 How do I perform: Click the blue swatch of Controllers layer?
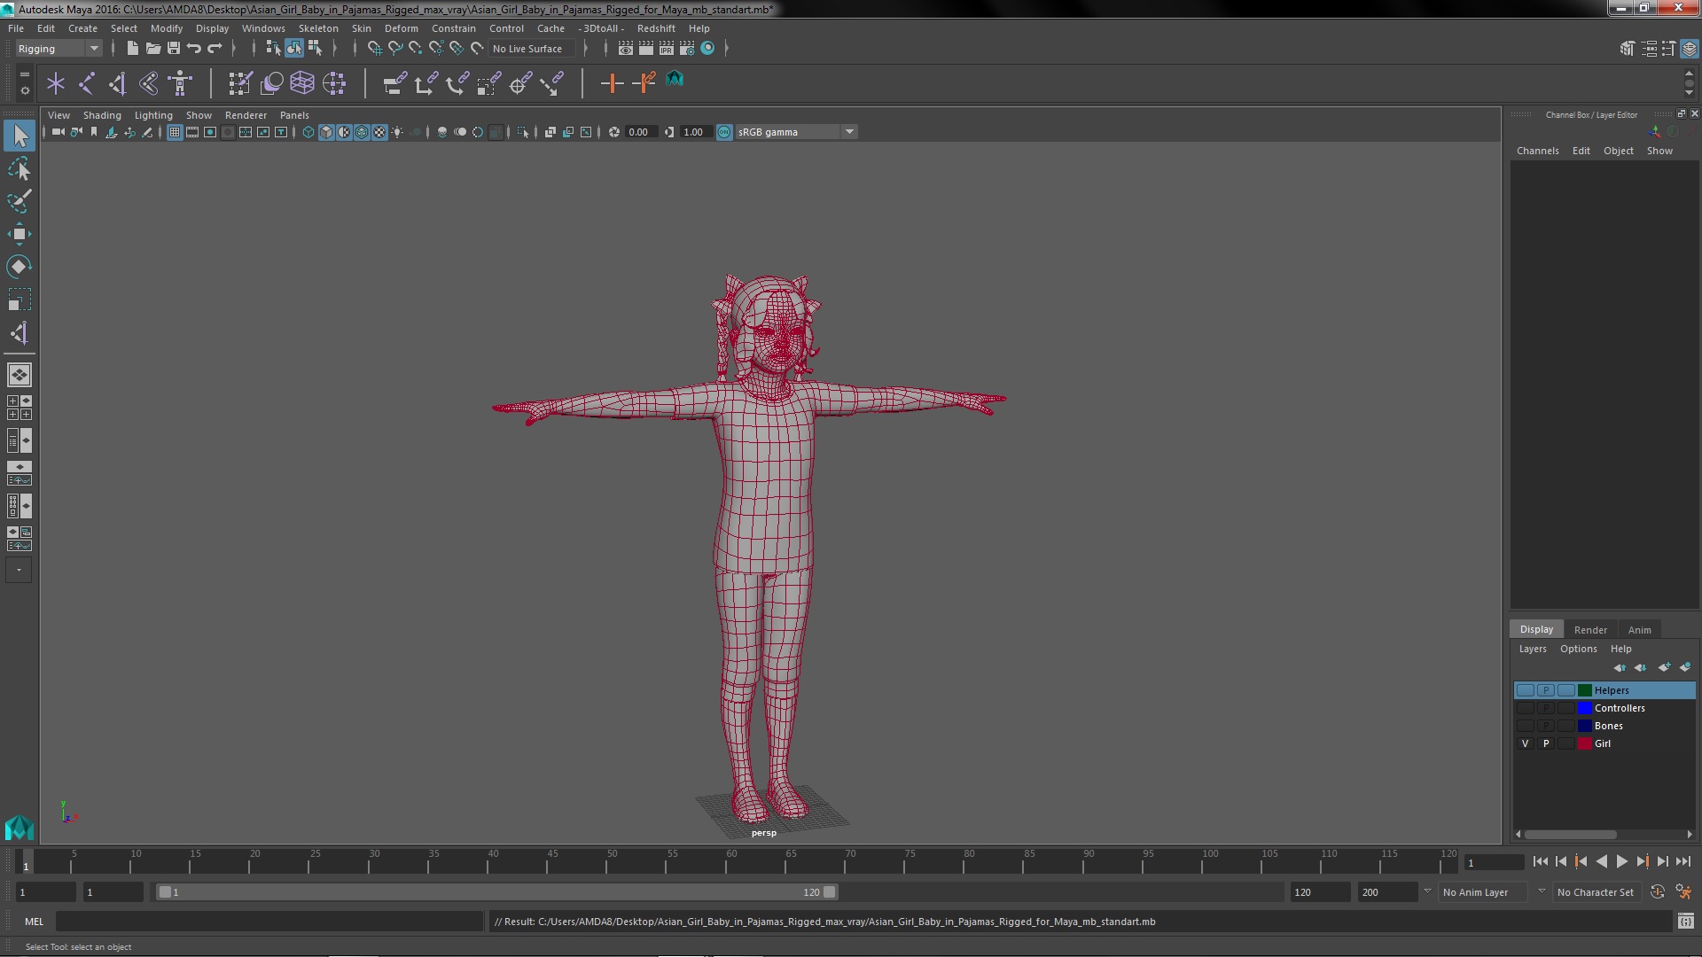tap(1584, 708)
